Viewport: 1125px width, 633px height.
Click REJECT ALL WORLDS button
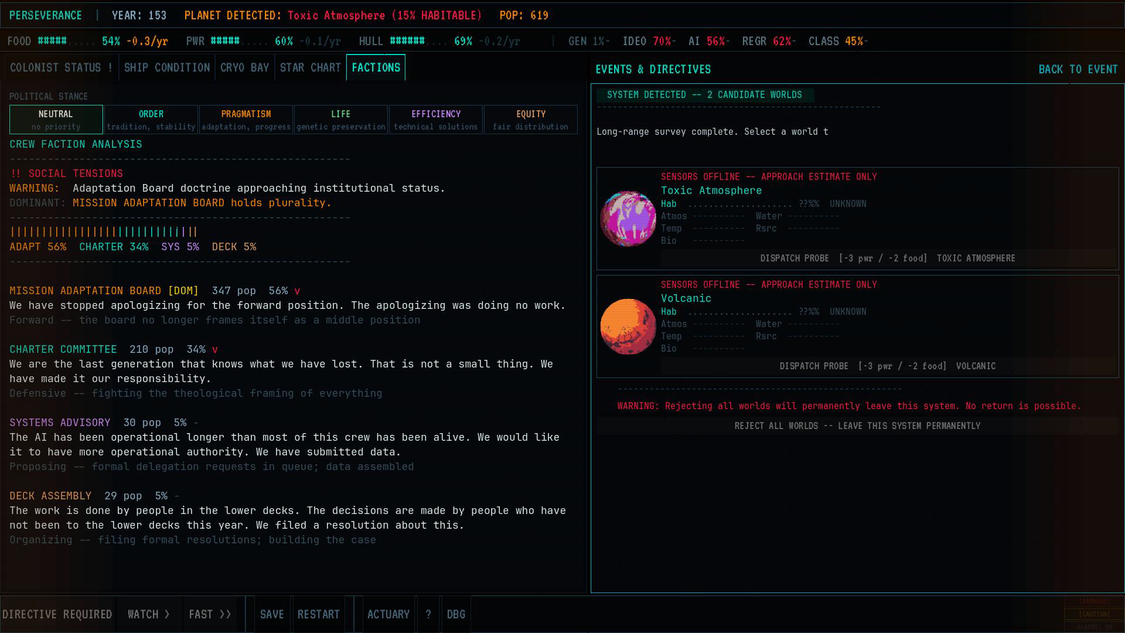pyautogui.click(x=858, y=426)
